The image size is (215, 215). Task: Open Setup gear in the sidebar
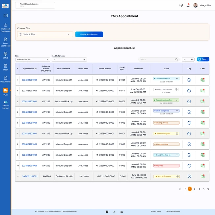pos(6,55)
